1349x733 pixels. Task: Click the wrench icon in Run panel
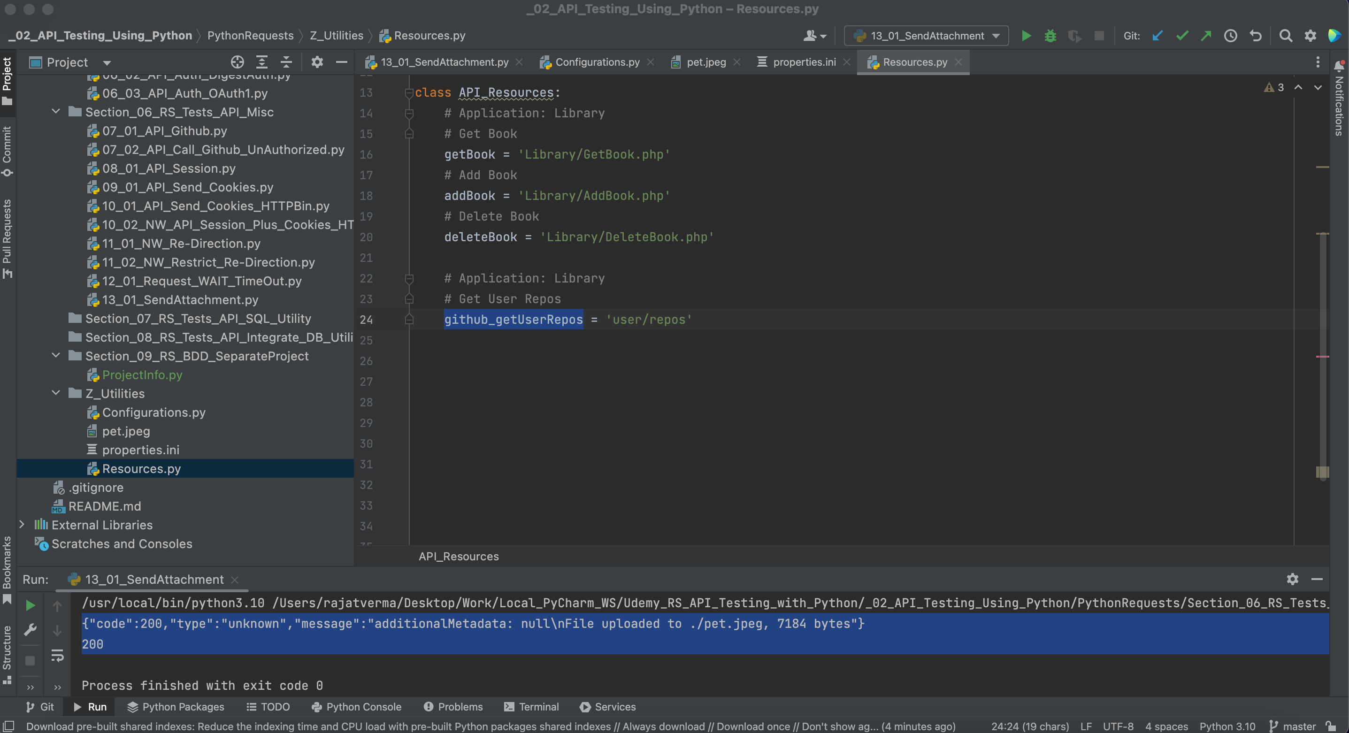pyautogui.click(x=31, y=630)
